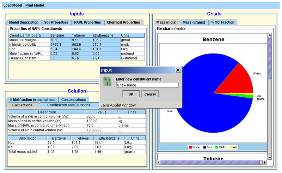Click the chart's horizontal scrollbar right arrow
Screen dimensions: 282x173
[x=265, y=162]
